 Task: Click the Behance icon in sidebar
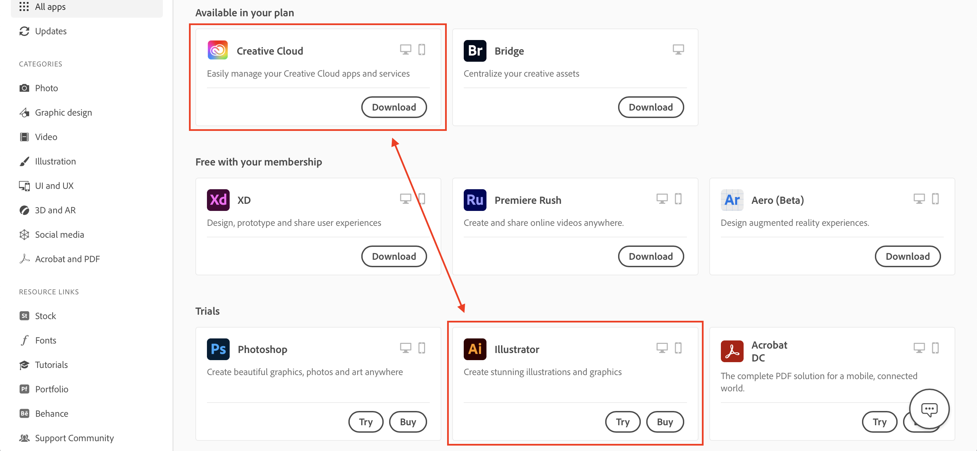(x=24, y=413)
